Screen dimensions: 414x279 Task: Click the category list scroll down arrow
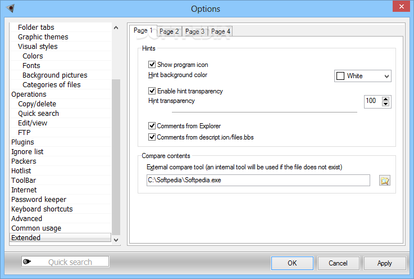[116, 240]
